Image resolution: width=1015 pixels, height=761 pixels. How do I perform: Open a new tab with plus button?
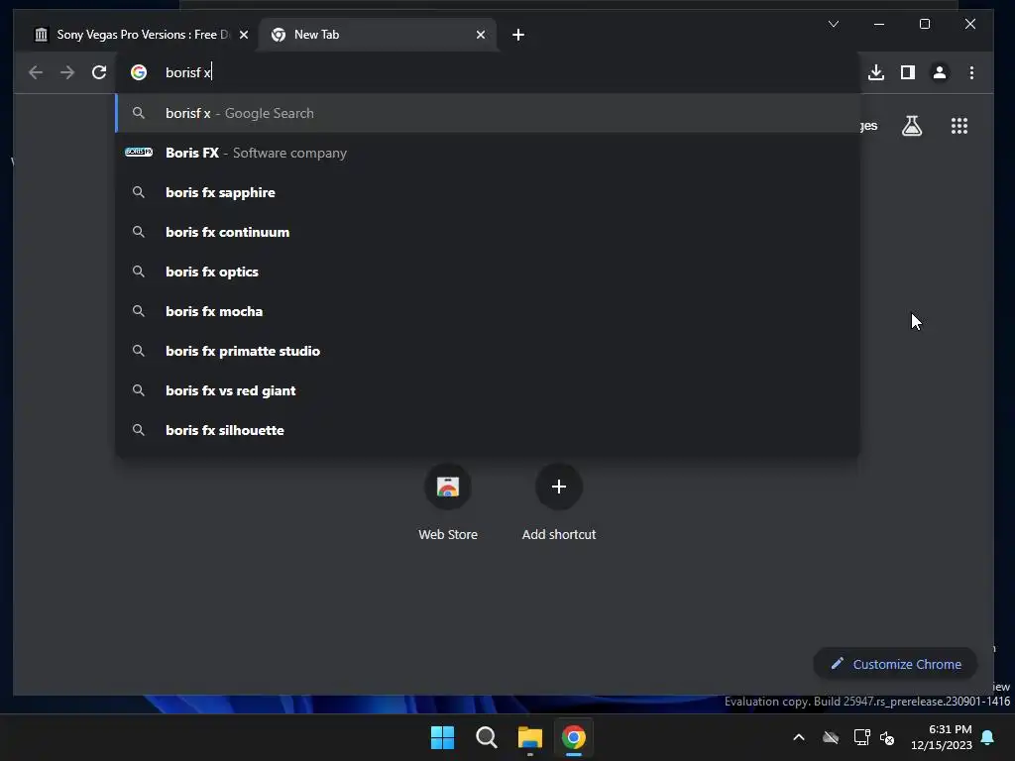click(x=517, y=35)
